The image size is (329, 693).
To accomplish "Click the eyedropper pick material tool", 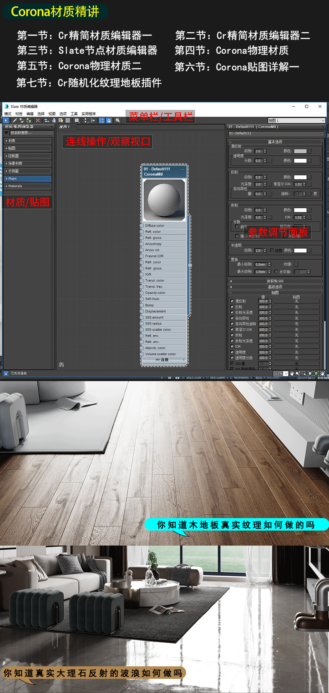I will click(x=15, y=120).
